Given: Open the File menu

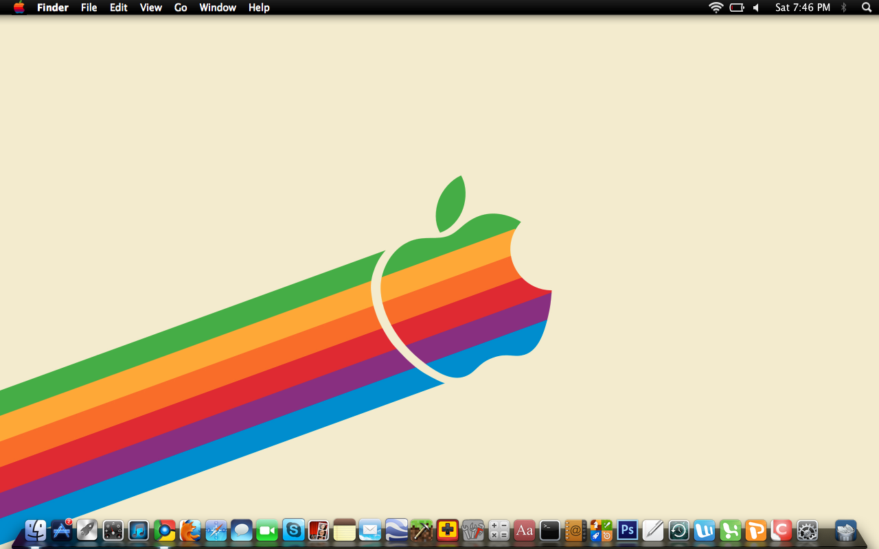Looking at the screenshot, I should click(89, 8).
